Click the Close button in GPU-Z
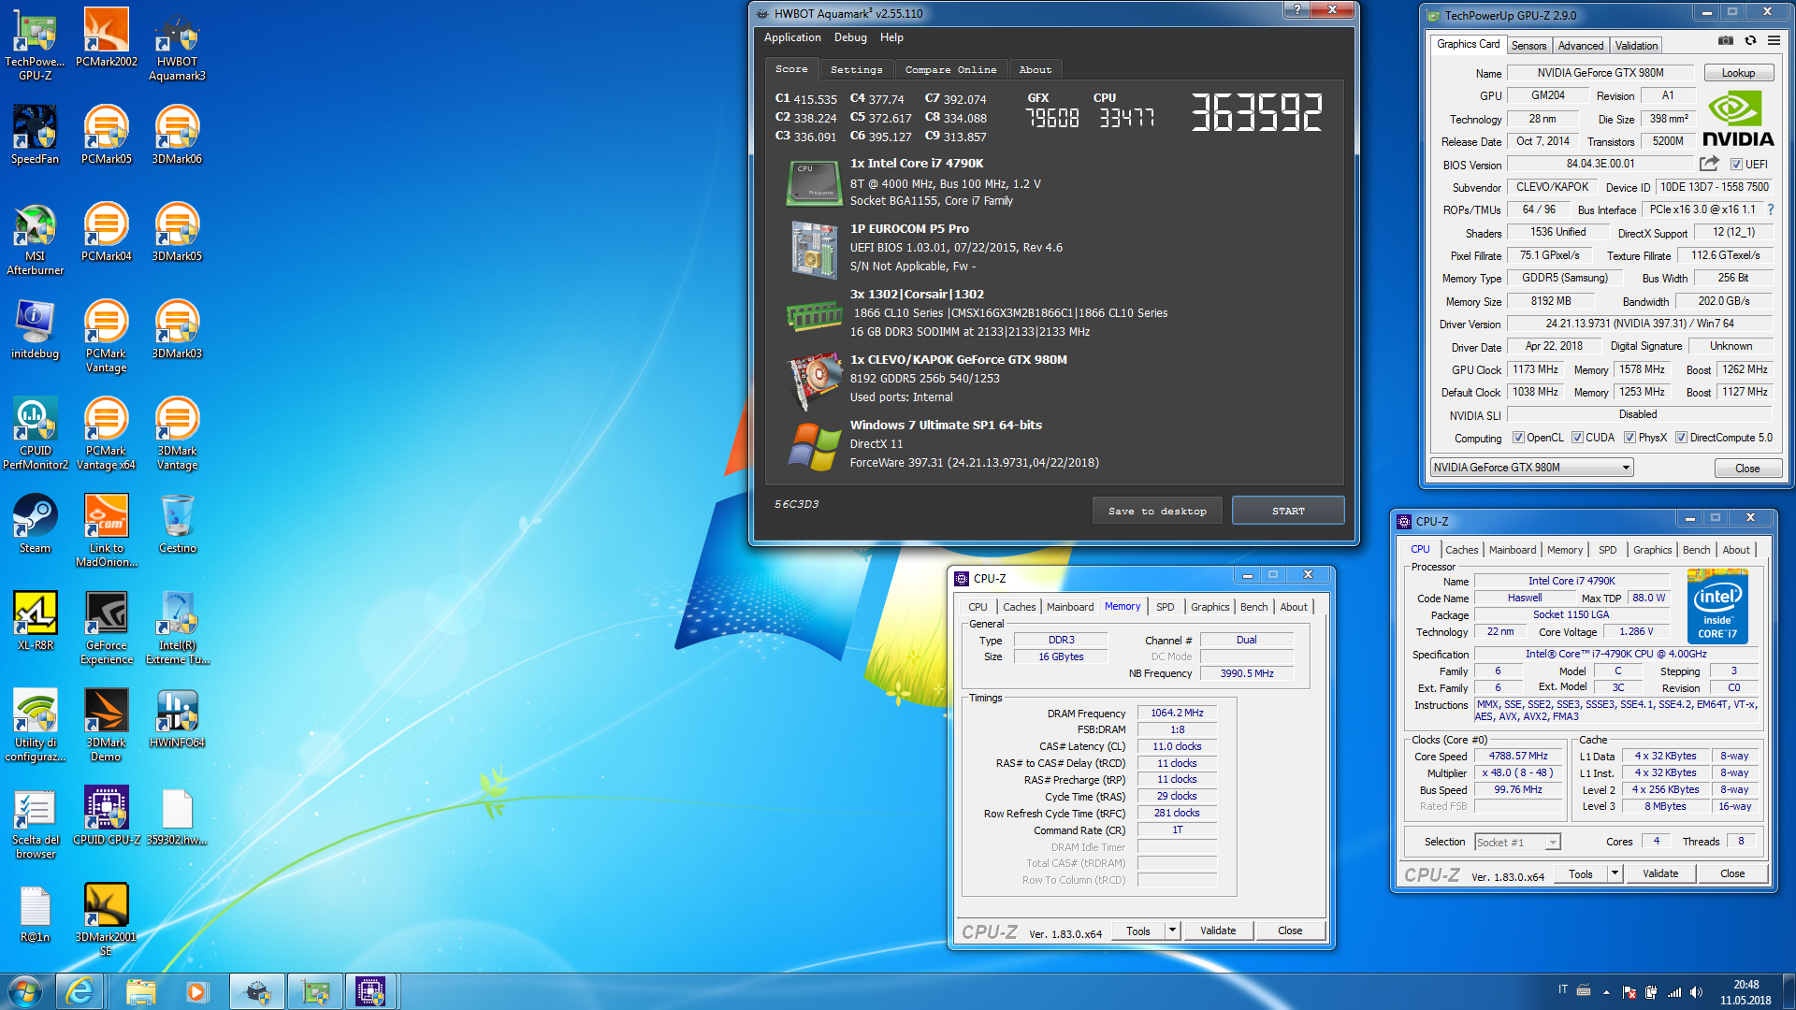1796x1010 pixels. click(x=1747, y=469)
